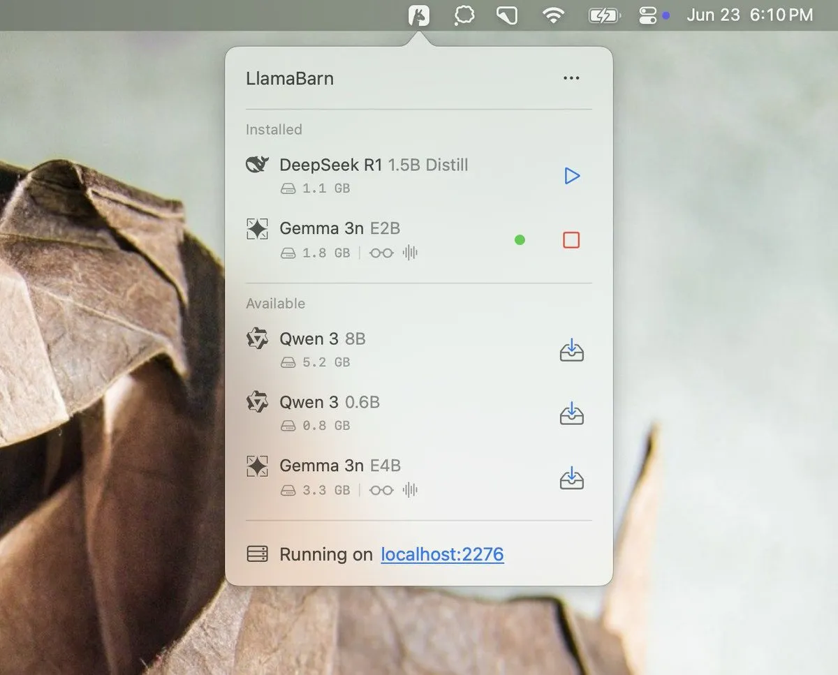Open the three-dot more options menu

point(571,78)
